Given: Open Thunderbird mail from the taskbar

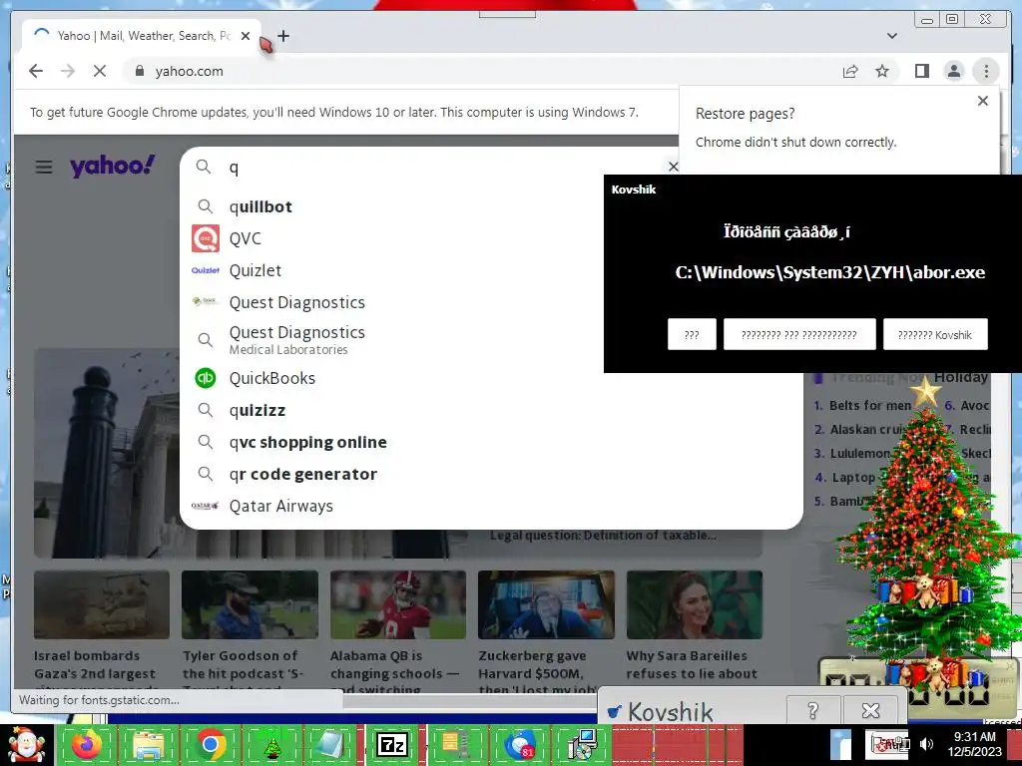Looking at the screenshot, I should pos(519,745).
